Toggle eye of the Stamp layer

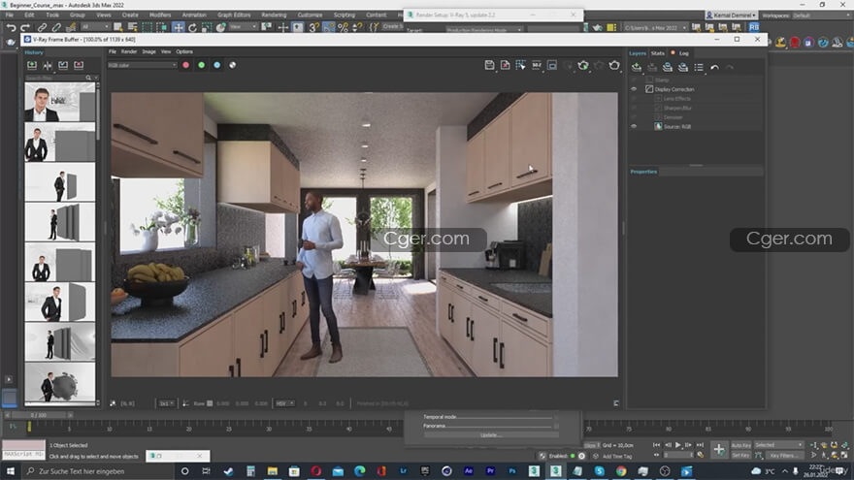click(x=634, y=80)
